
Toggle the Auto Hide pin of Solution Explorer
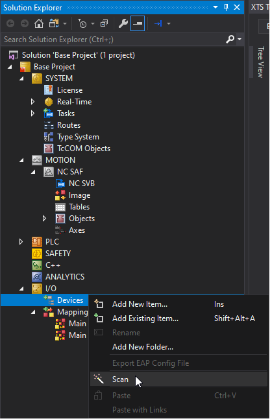click(226, 8)
